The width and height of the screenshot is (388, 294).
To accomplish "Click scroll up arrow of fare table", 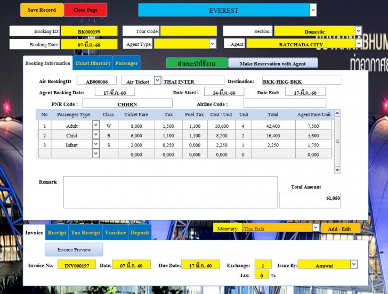I will pos(337,113).
